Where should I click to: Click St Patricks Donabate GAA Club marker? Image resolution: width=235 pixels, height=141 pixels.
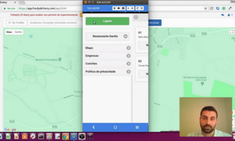tap(202, 83)
